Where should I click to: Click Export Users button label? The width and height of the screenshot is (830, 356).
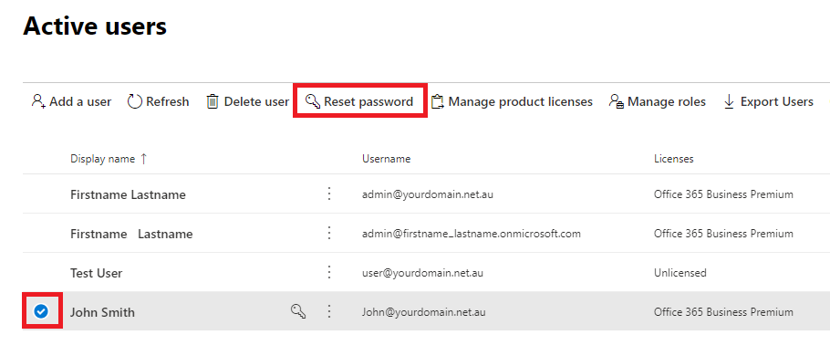pos(776,101)
